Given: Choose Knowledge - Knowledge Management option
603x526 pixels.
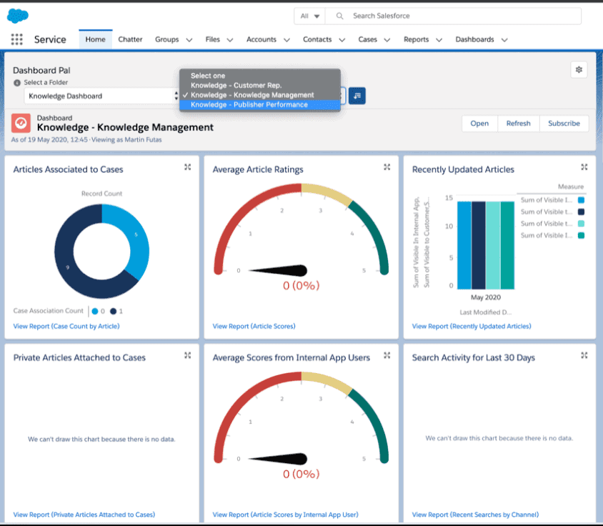Looking at the screenshot, I should pyautogui.click(x=260, y=95).
